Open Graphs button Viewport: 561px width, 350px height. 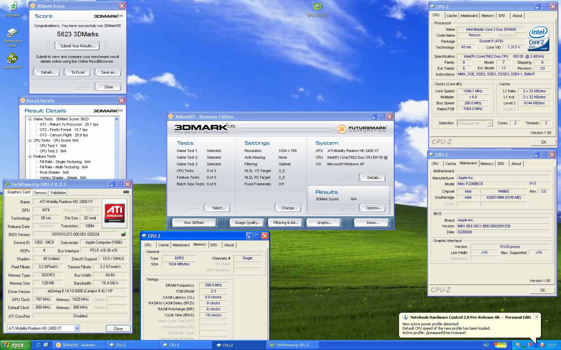click(x=324, y=223)
